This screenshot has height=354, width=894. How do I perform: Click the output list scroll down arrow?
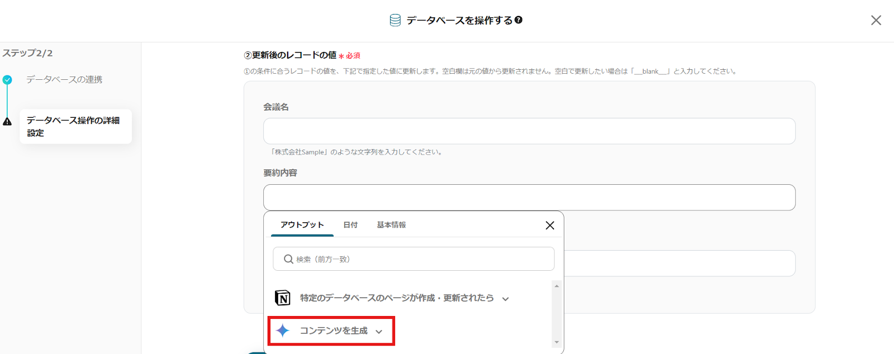557,342
